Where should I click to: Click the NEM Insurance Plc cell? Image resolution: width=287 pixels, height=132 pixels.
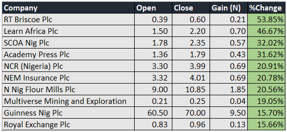coord(68,78)
